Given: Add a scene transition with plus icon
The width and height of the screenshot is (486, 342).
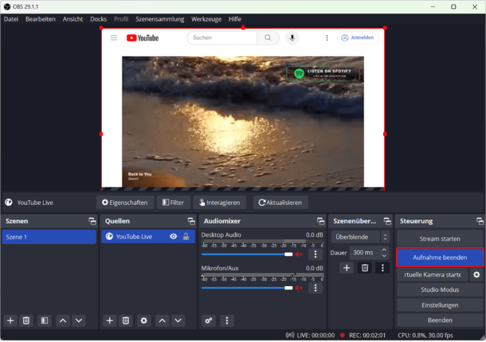Looking at the screenshot, I should [347, 268].
